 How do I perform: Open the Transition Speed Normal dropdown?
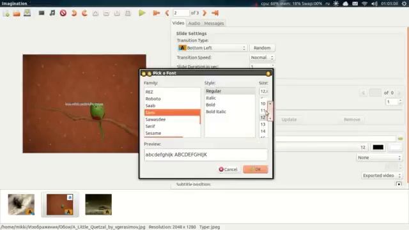point(262,57)
